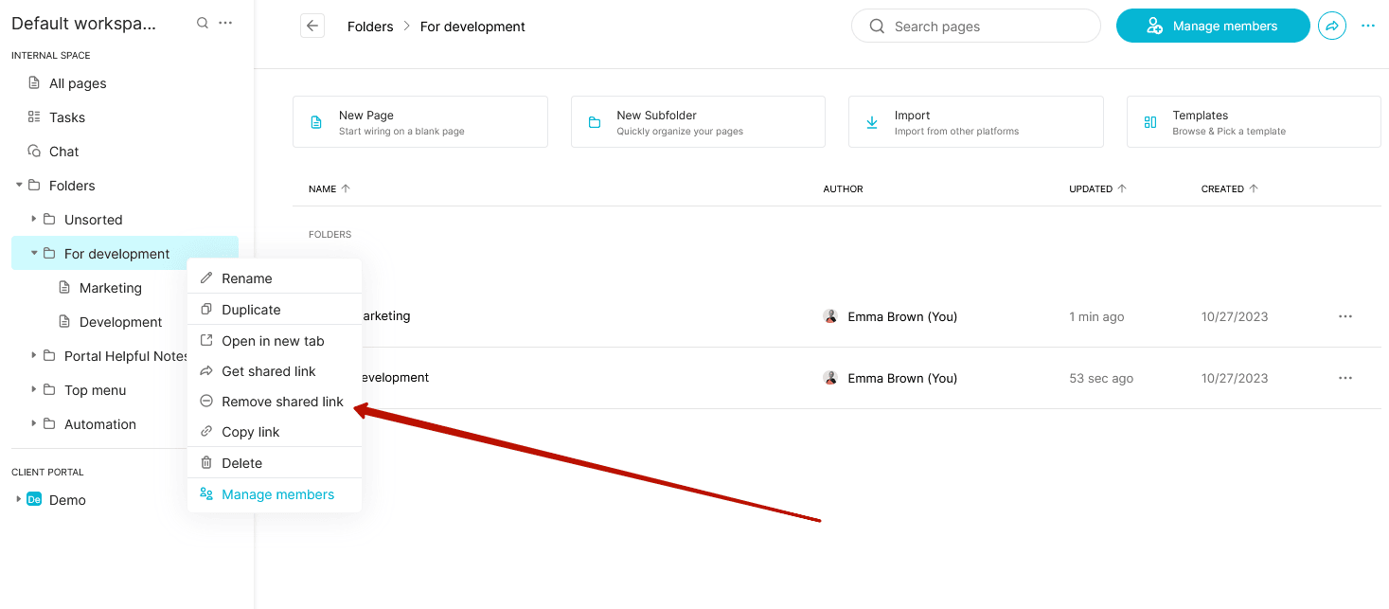Click the blue Manage members button in the header
This screenshot has height=609, width=1389.
point(1213,27)
